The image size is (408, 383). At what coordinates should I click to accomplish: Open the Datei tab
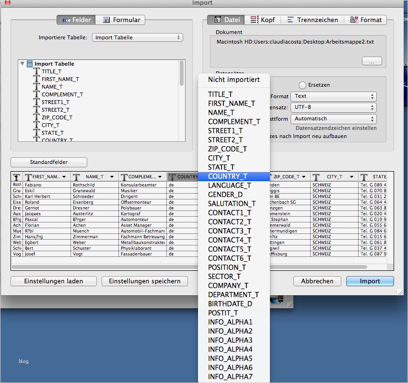point(226,20)
